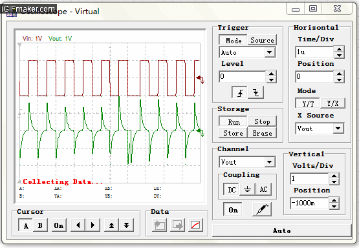
Task: Open X Source Vout dropdown
Action: (x=338, y=129)
